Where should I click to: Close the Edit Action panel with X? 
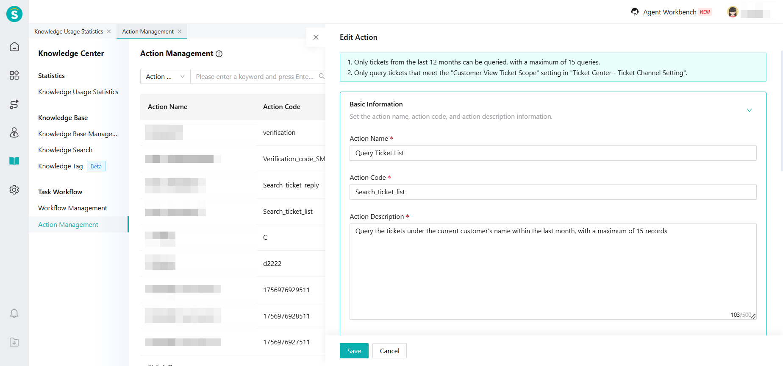click(316, 37)
